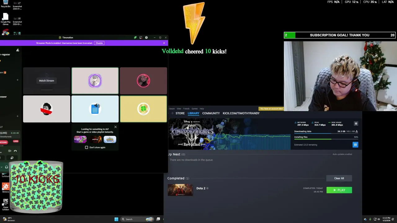
Task: Click the lower plus icon in Discord channel list
Action: click(17, 116)
